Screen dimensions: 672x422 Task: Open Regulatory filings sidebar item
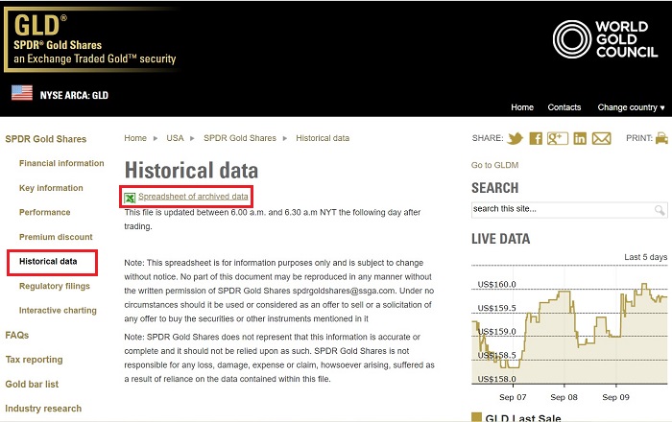[x=55, y=286]
